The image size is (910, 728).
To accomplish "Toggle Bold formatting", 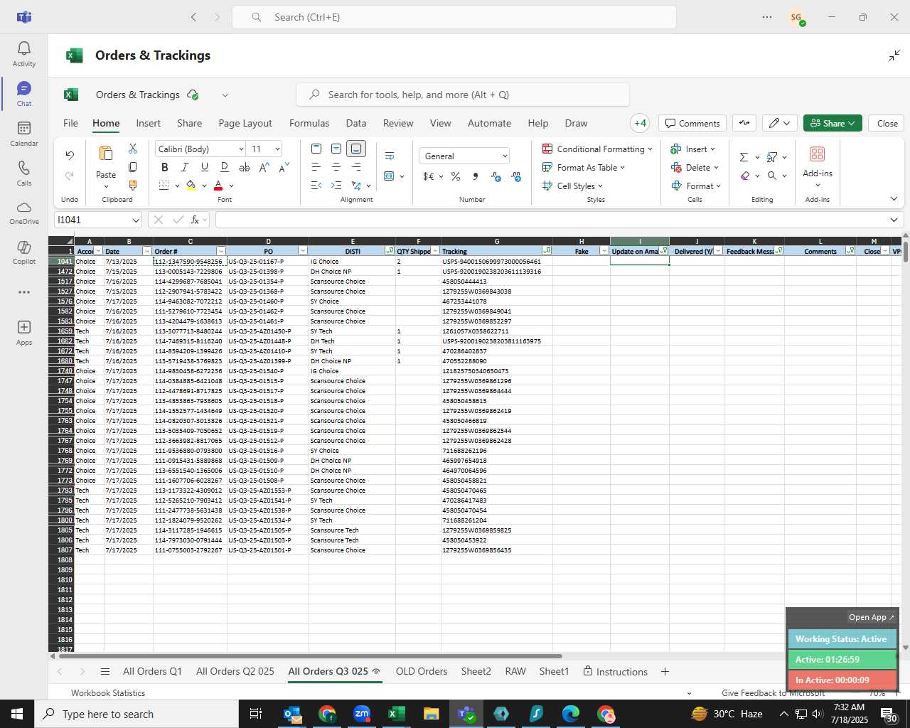I will coord(164,167).
